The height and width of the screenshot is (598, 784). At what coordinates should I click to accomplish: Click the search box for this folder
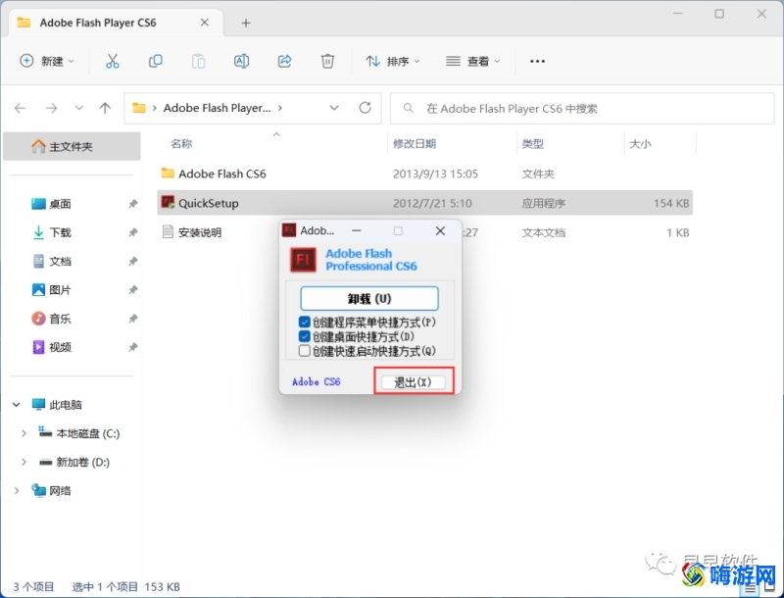click(x=582, y=108)
